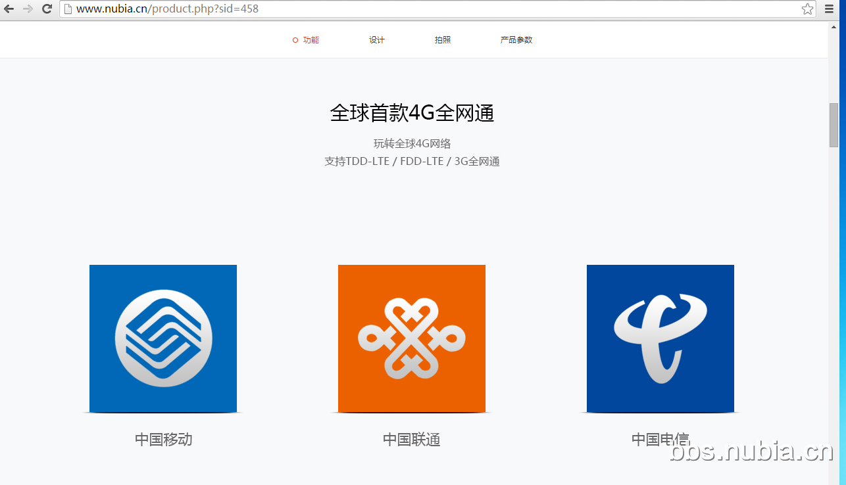Click the heading 全球首款4G全网通
This screenshot has width=846, height=485.
click(412, 113)
